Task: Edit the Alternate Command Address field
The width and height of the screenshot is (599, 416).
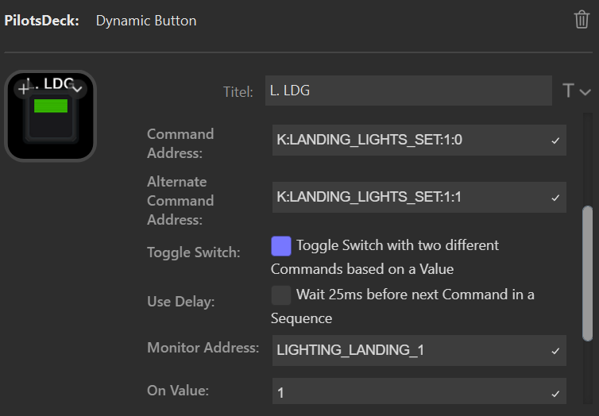Action: tap(408, 198)
